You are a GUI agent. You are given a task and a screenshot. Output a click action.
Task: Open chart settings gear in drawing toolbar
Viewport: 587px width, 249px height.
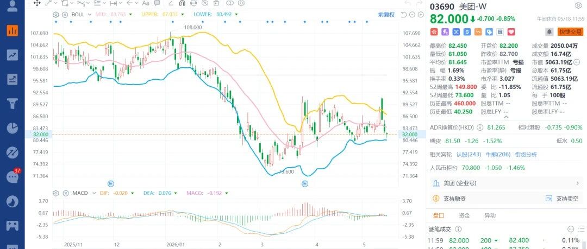click(x=241, y=3)
